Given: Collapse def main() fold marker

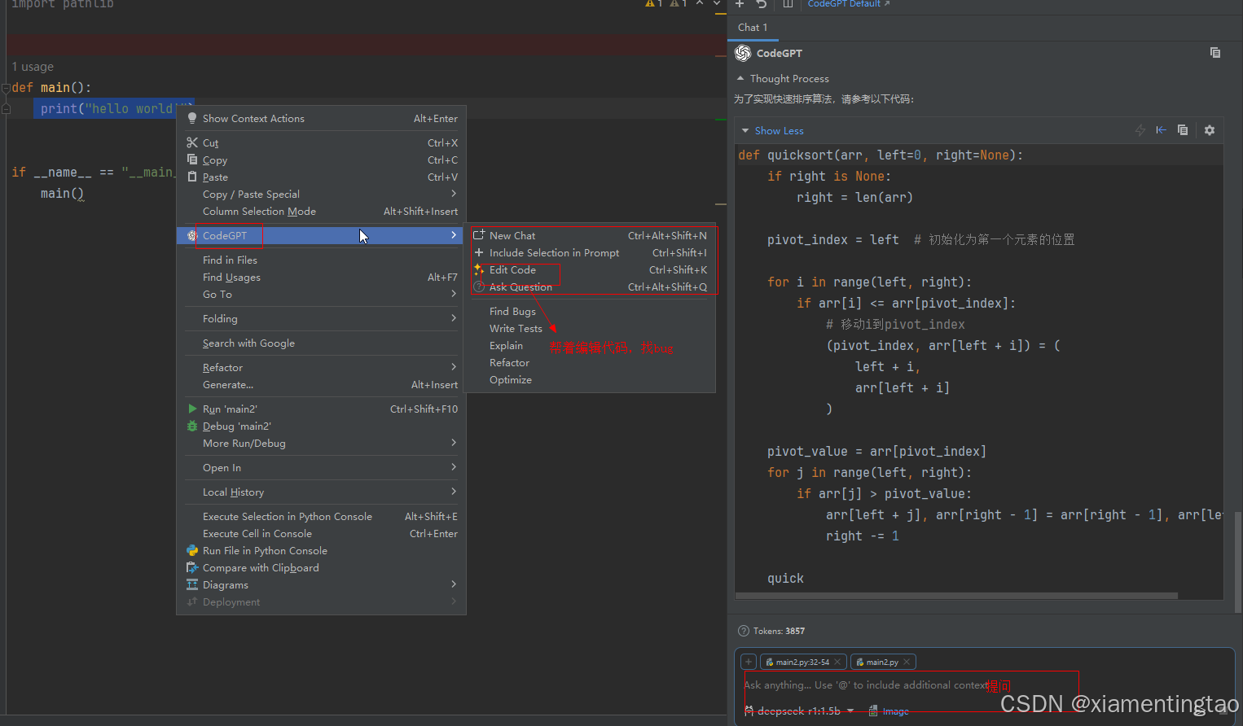Looking at the screenshot, I should 6,88.
